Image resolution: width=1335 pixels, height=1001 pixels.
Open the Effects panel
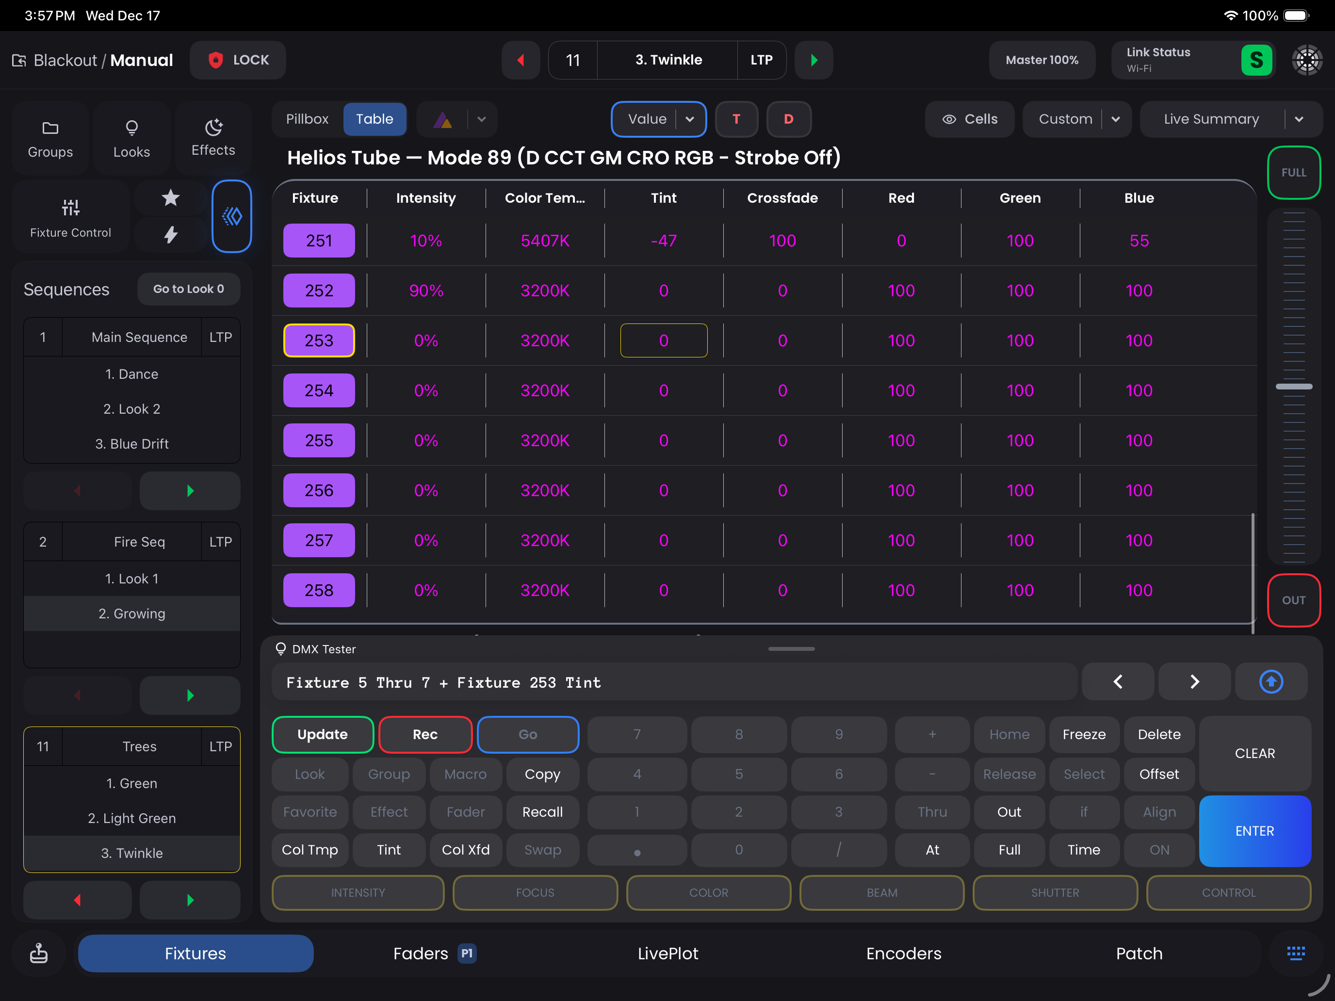[213, 138]
